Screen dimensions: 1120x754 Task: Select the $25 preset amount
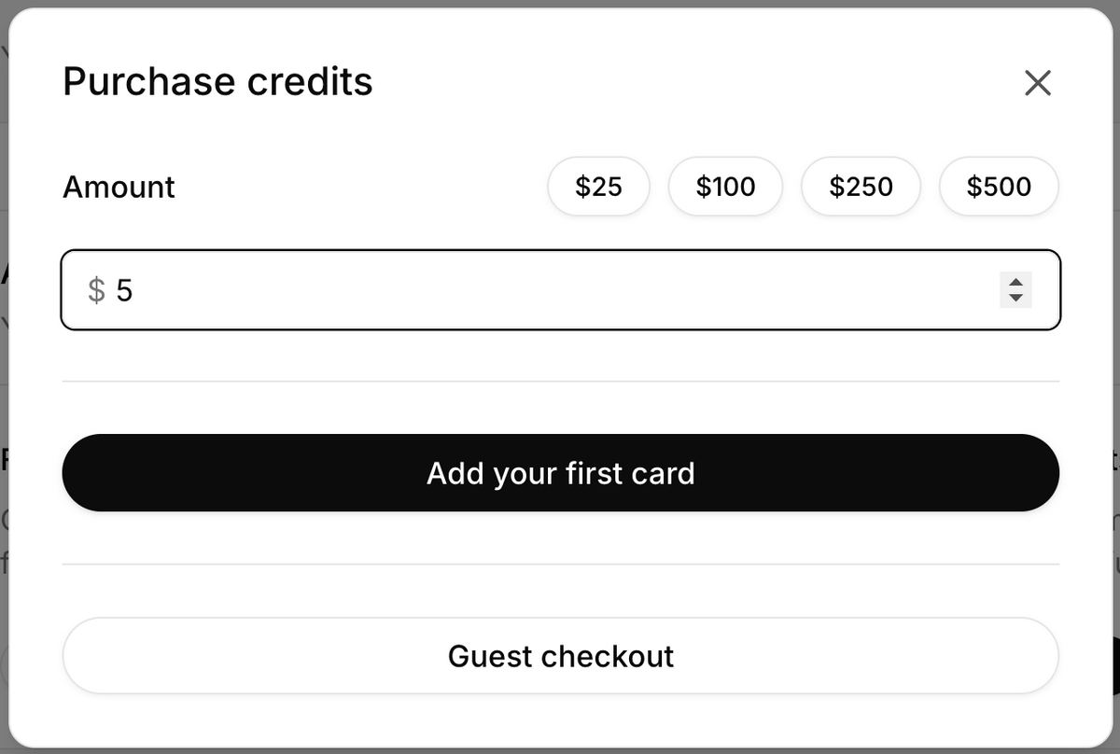[598, 187]
